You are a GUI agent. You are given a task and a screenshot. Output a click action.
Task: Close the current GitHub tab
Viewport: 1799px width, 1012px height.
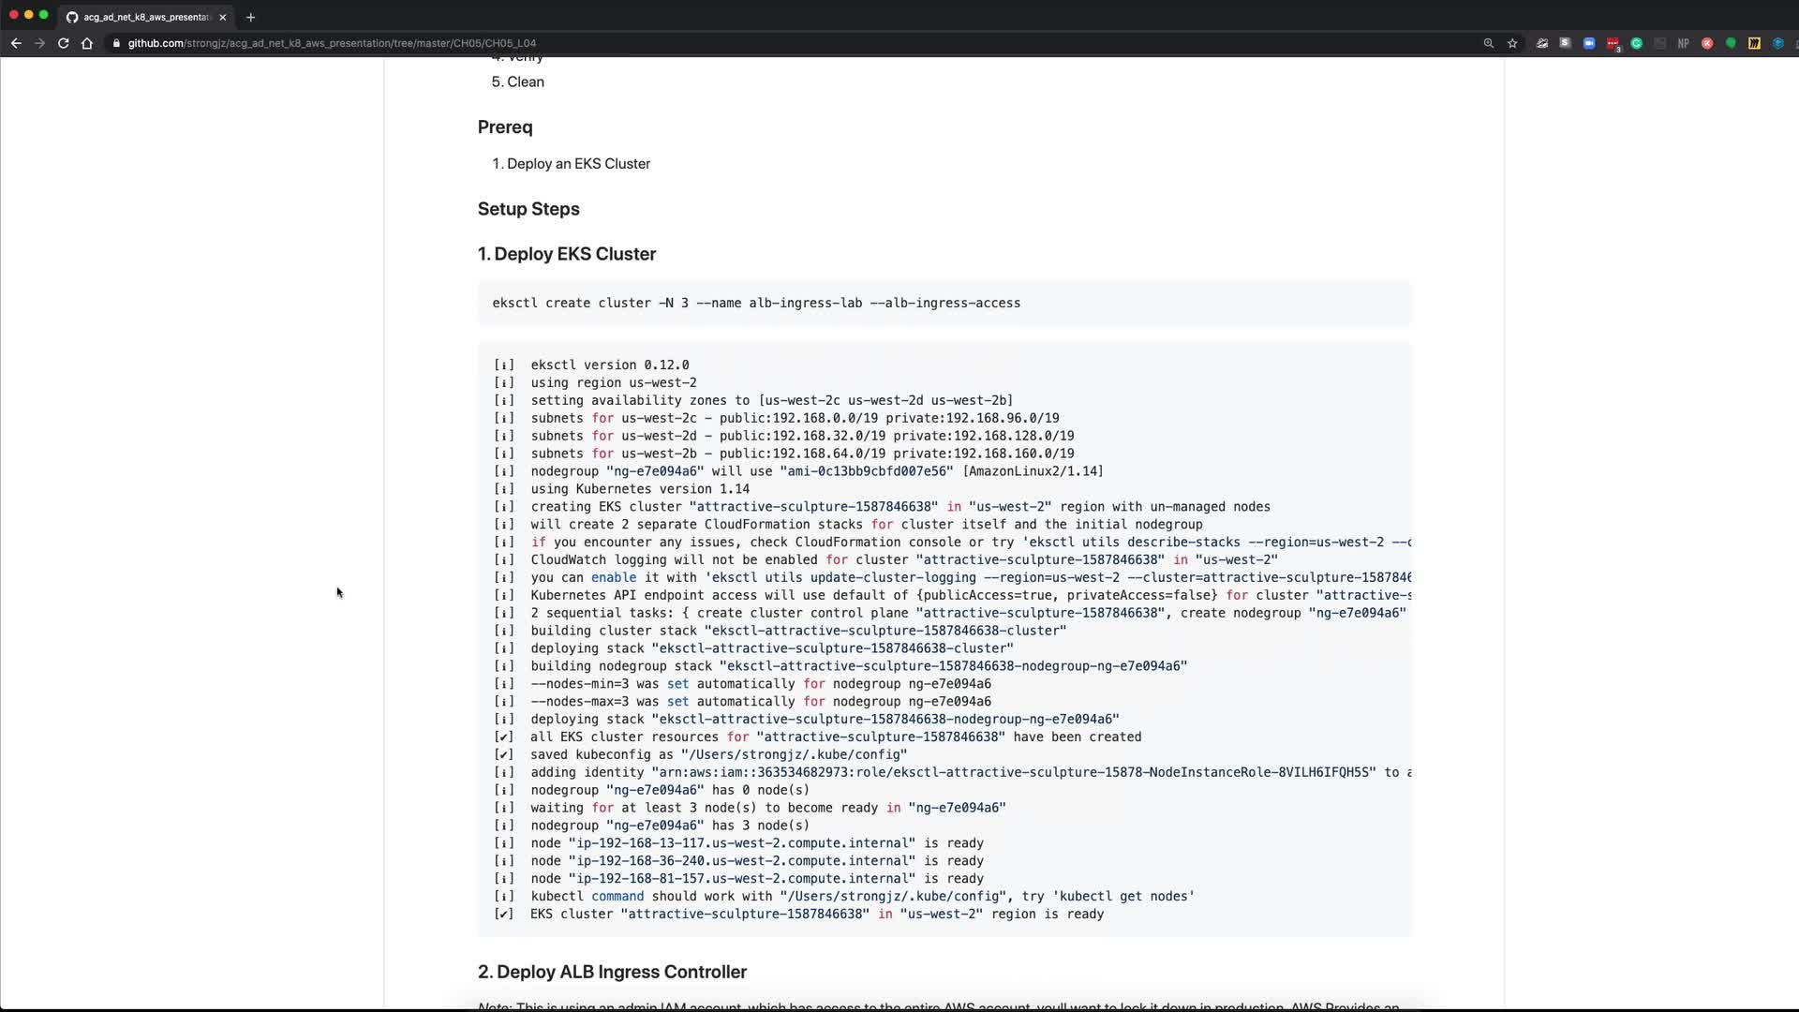(222, 17)
